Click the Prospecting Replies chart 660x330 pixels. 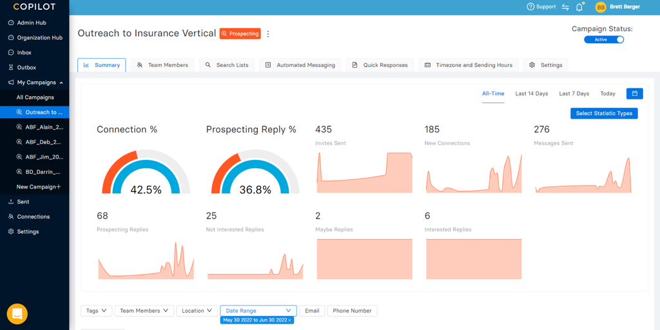click(146, 260)
